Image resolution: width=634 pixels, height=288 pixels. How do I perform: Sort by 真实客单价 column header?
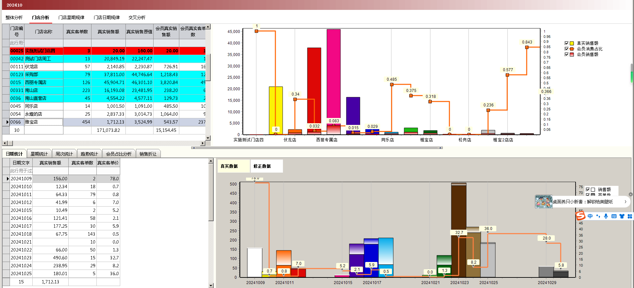(x=108, y=163)
